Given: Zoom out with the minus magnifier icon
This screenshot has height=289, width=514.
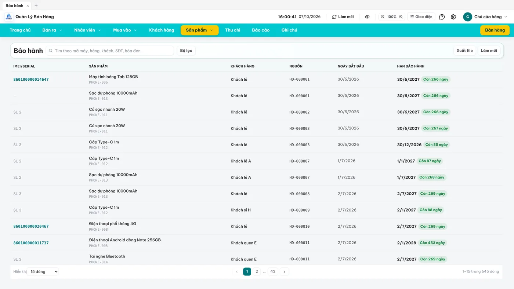Looking at the screenshot, I should [383, 17].
